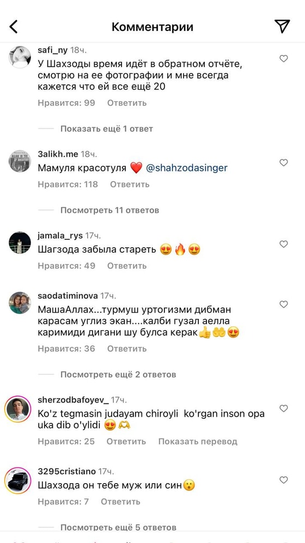Image resolution: width=305 pixels, height=543 pixels.
Task: Tap heart beside 3295cristiano's comment
Action: (284, 480)
